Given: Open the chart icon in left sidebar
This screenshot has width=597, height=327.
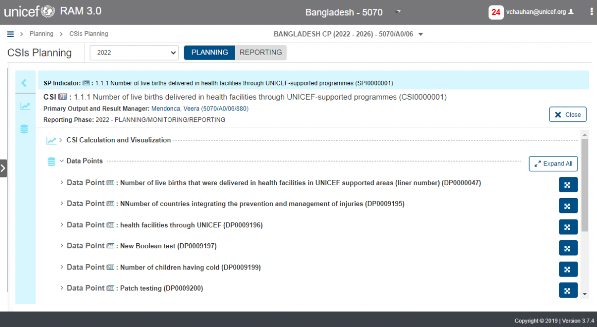Looking at the screenshot, I should point(25,106).
